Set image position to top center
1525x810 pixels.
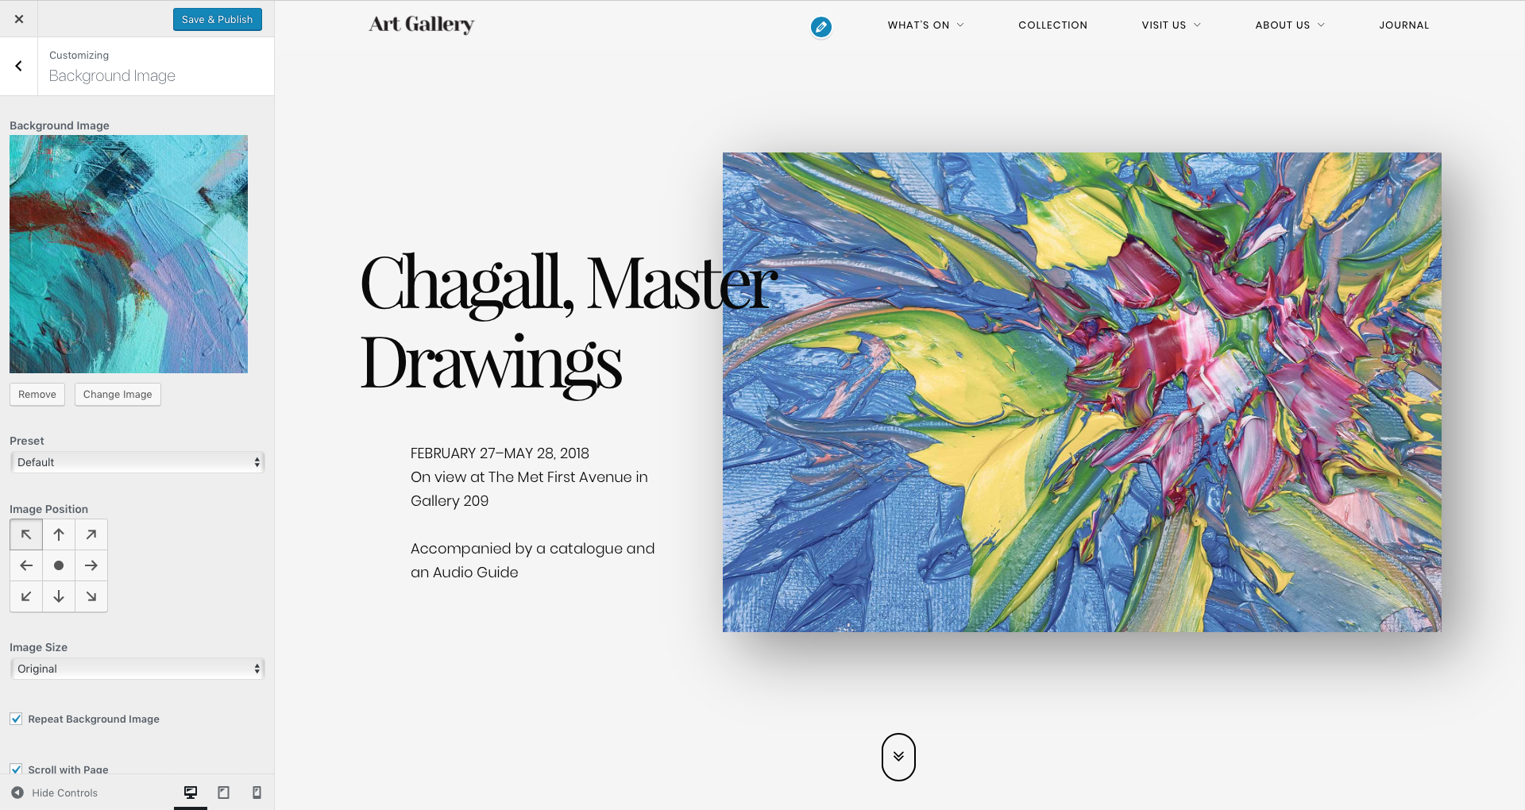pyautogui.click(x=59, y=534)
